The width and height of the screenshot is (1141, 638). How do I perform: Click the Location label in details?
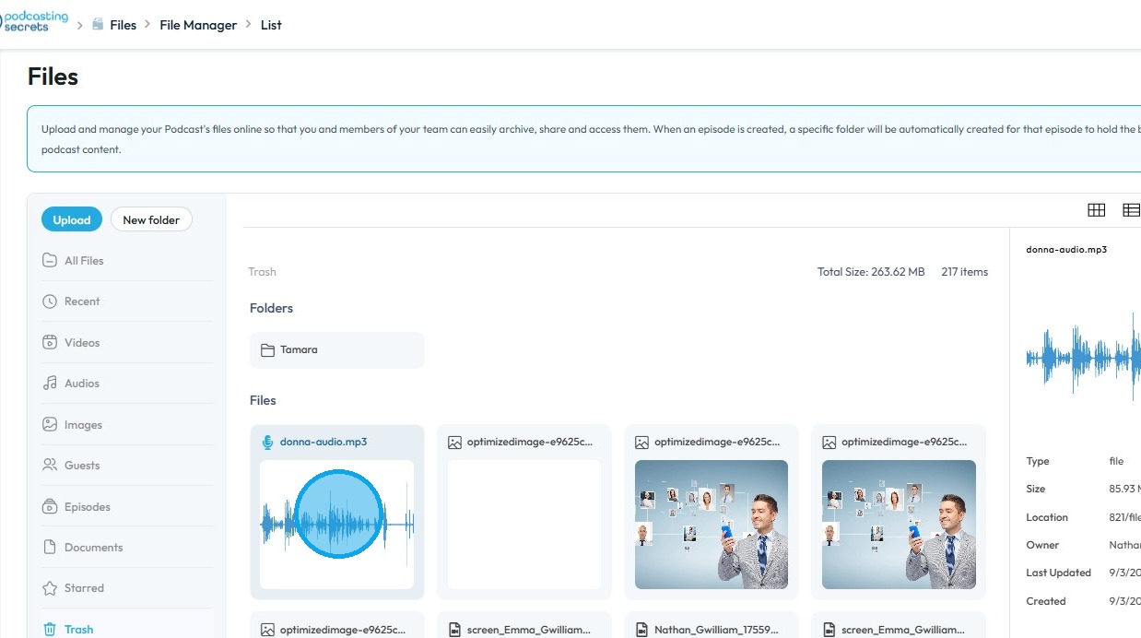pyautogui.click(x=1047, y=517)
